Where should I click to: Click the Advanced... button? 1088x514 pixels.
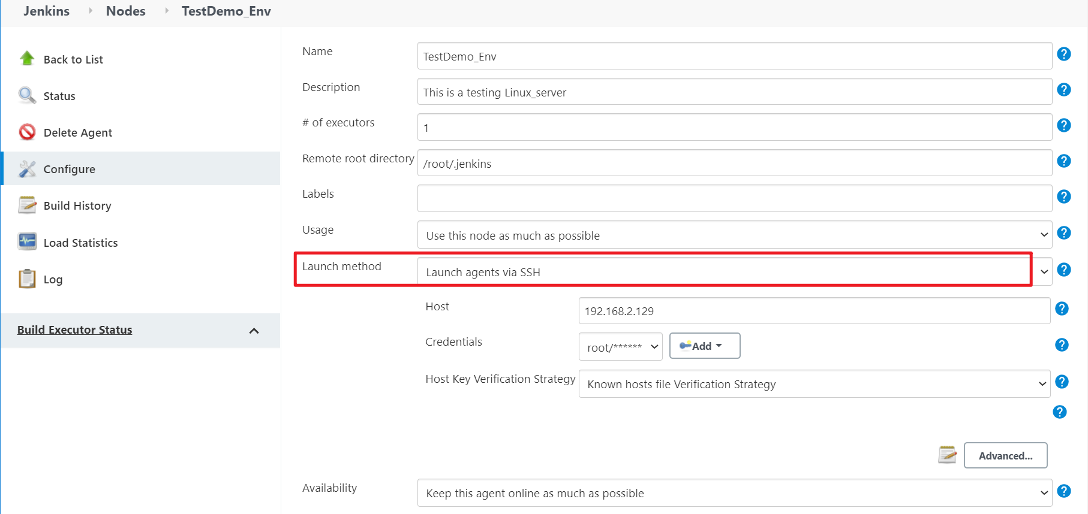tap(1005, 456)
